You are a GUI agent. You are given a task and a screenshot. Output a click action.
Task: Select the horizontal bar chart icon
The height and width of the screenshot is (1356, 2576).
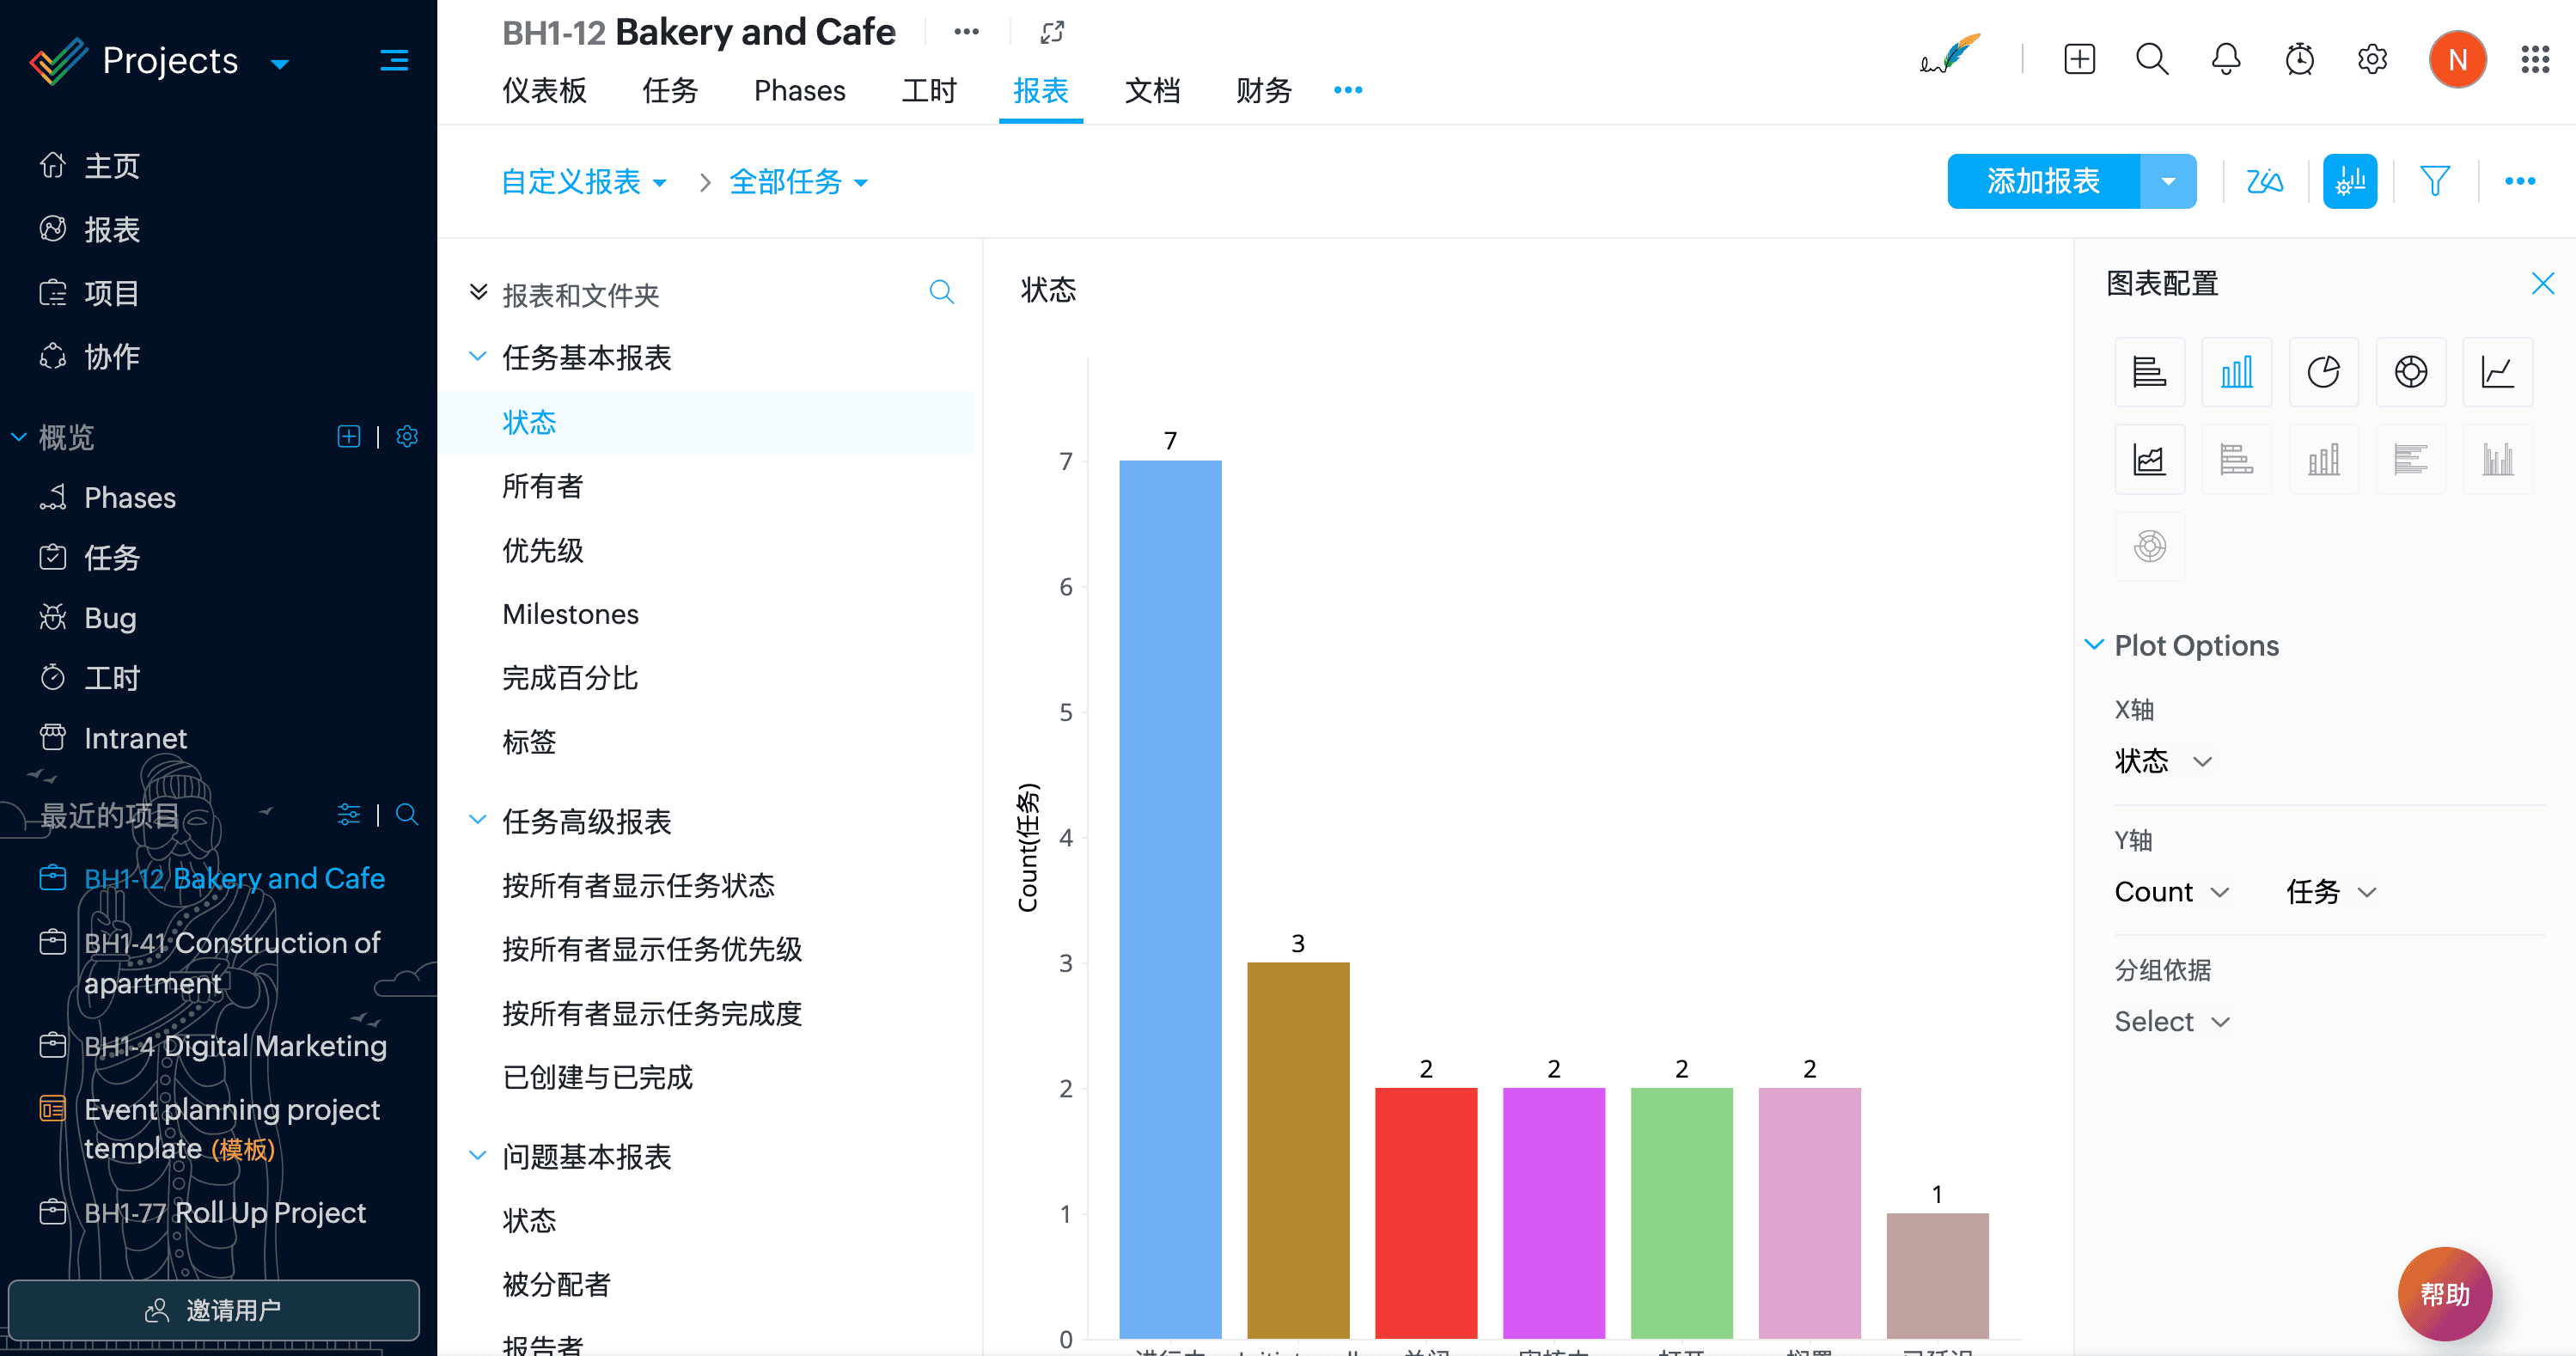click(x=2149, y=372)
